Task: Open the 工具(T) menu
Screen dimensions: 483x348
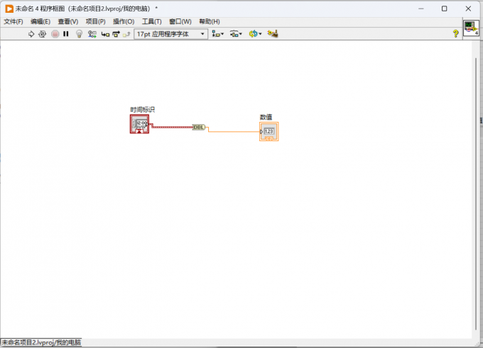Action: pyautogui.click(x=151, y=21)
